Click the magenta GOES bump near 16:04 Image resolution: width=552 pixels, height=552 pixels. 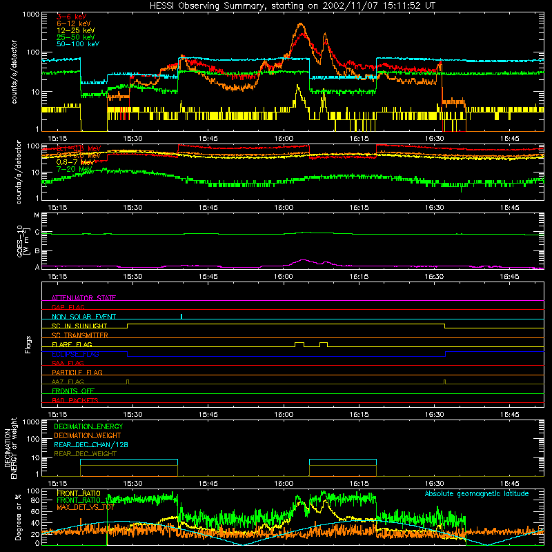pyautogui.click(x=303, y=260)
